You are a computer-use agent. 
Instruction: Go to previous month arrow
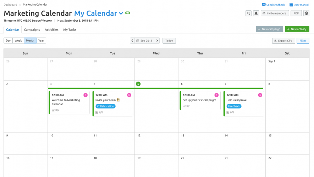point(132,41)
